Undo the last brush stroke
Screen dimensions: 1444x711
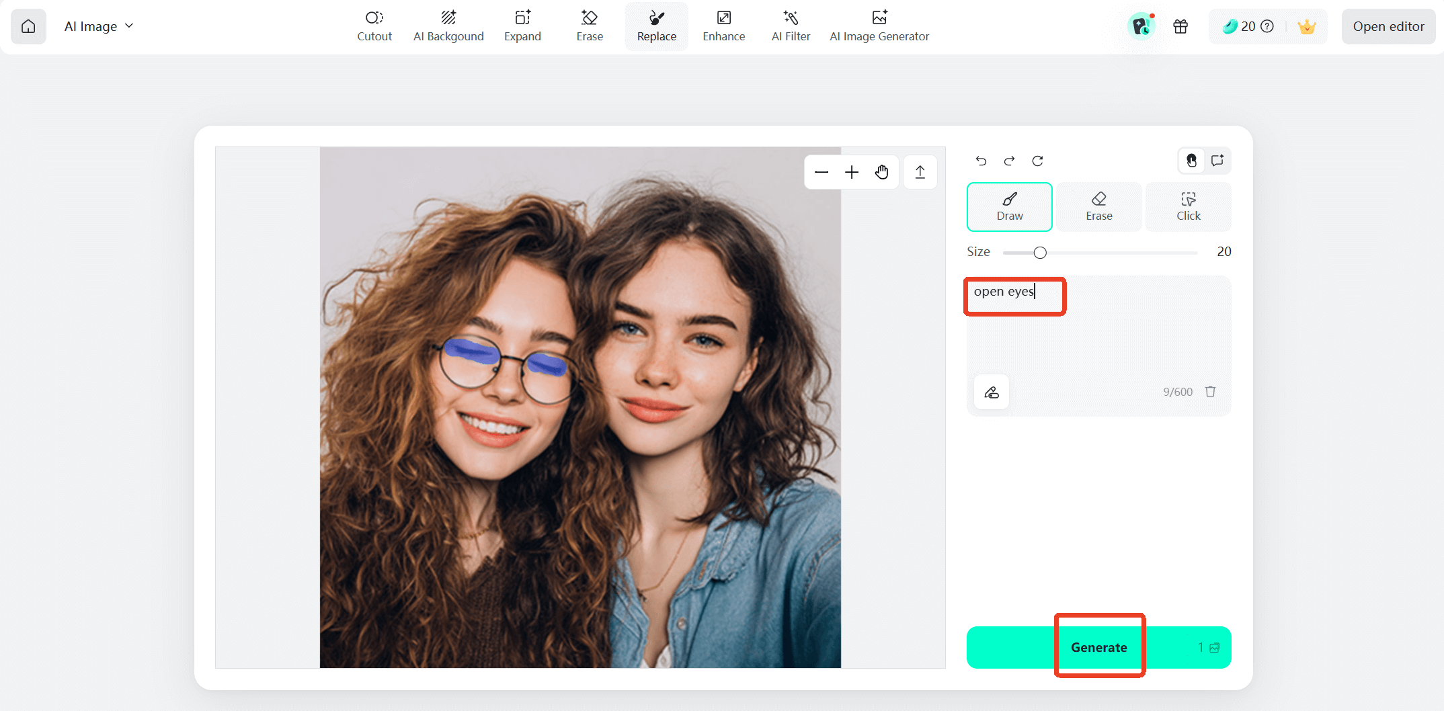pos(981,161)
